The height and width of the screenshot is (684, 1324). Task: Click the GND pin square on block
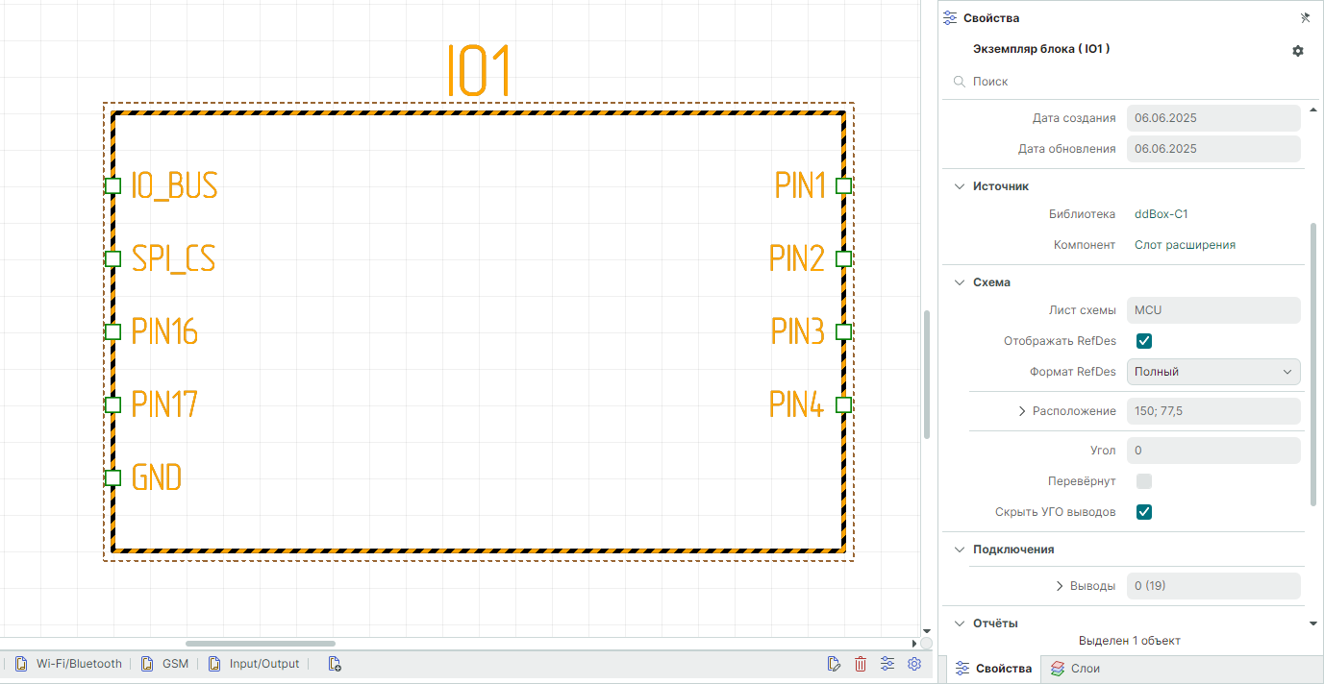coord(112,477)
